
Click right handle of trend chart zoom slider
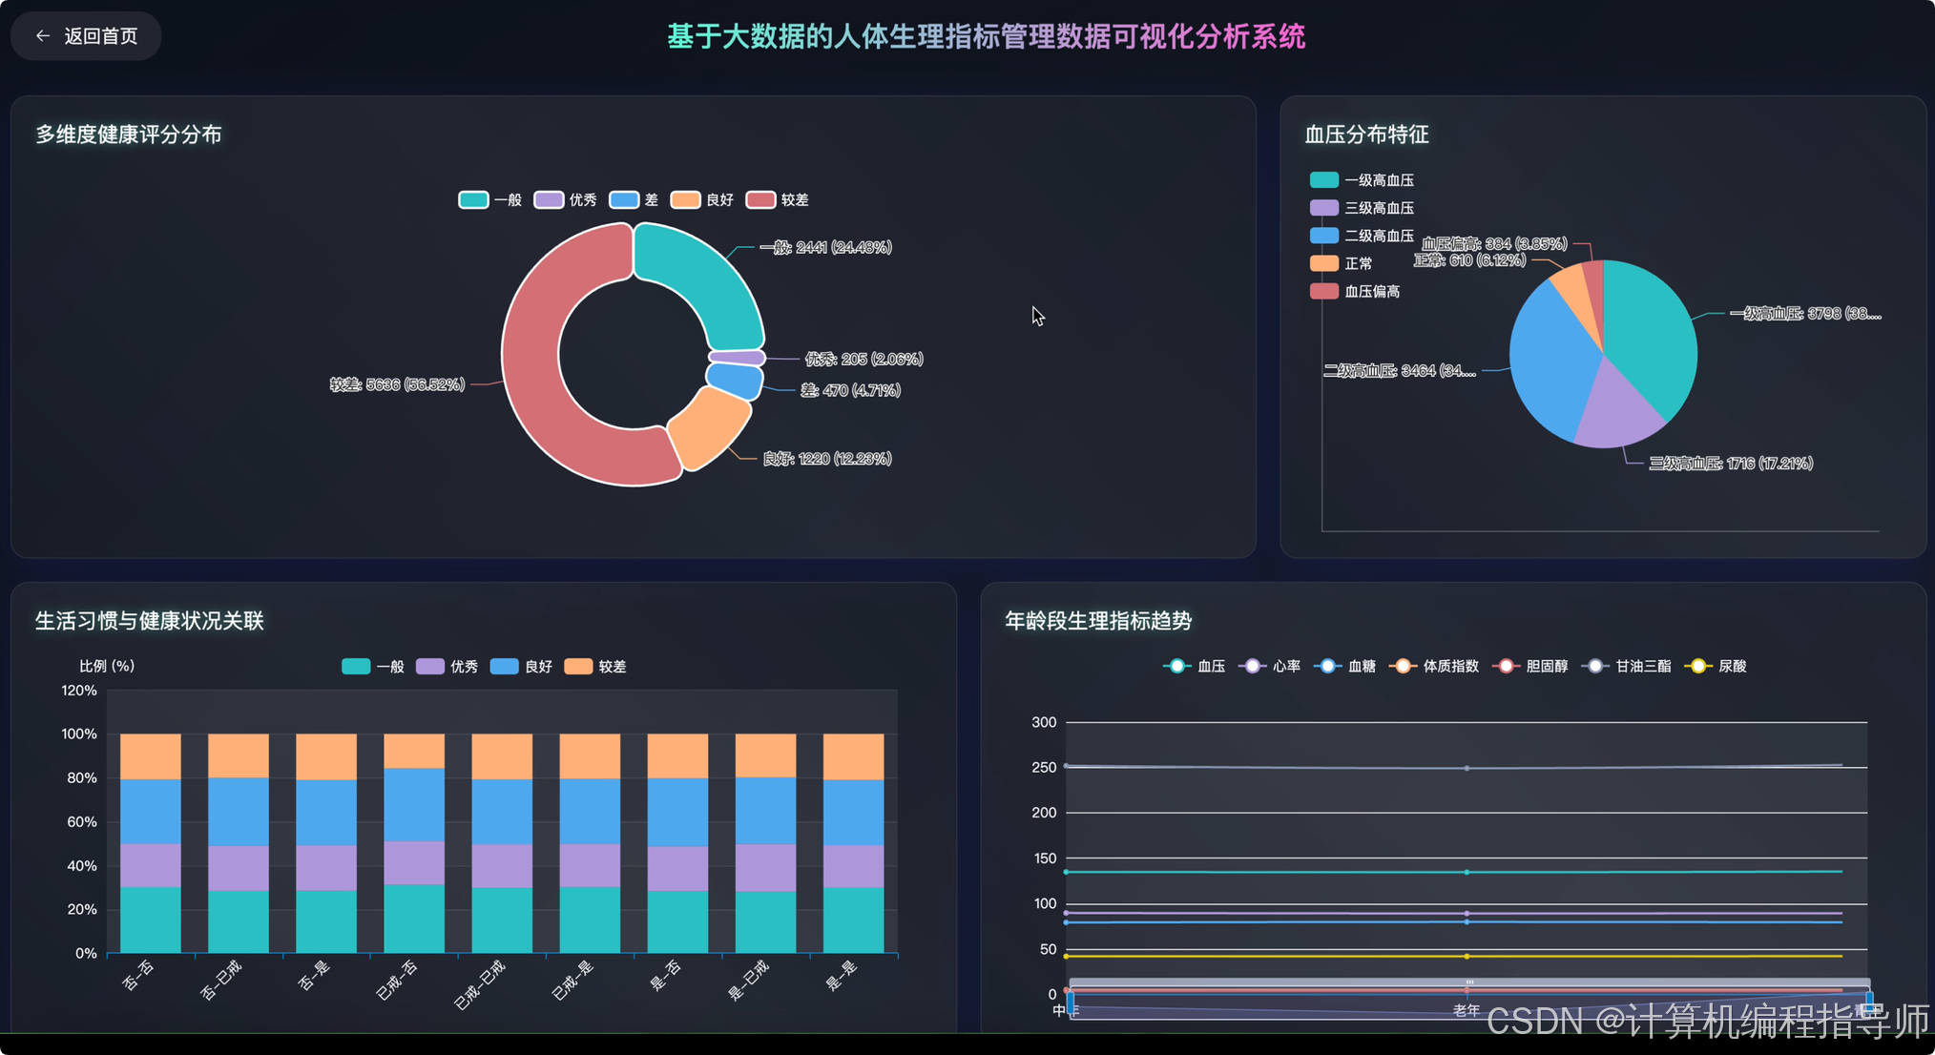(1869, 1003)
